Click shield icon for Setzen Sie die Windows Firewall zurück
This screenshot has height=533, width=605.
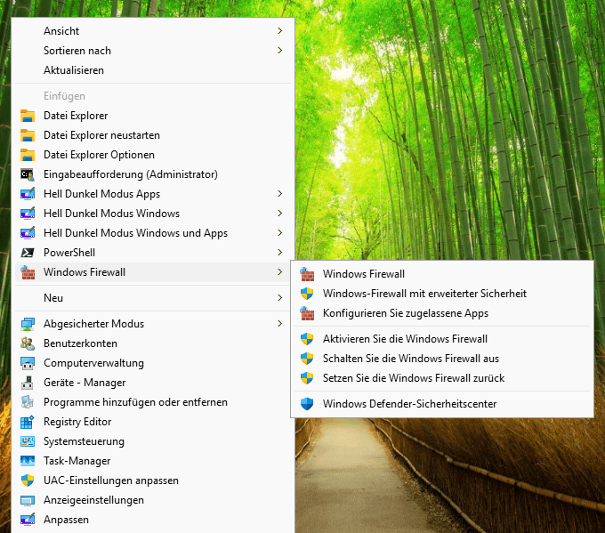click(x=307, y=378)
